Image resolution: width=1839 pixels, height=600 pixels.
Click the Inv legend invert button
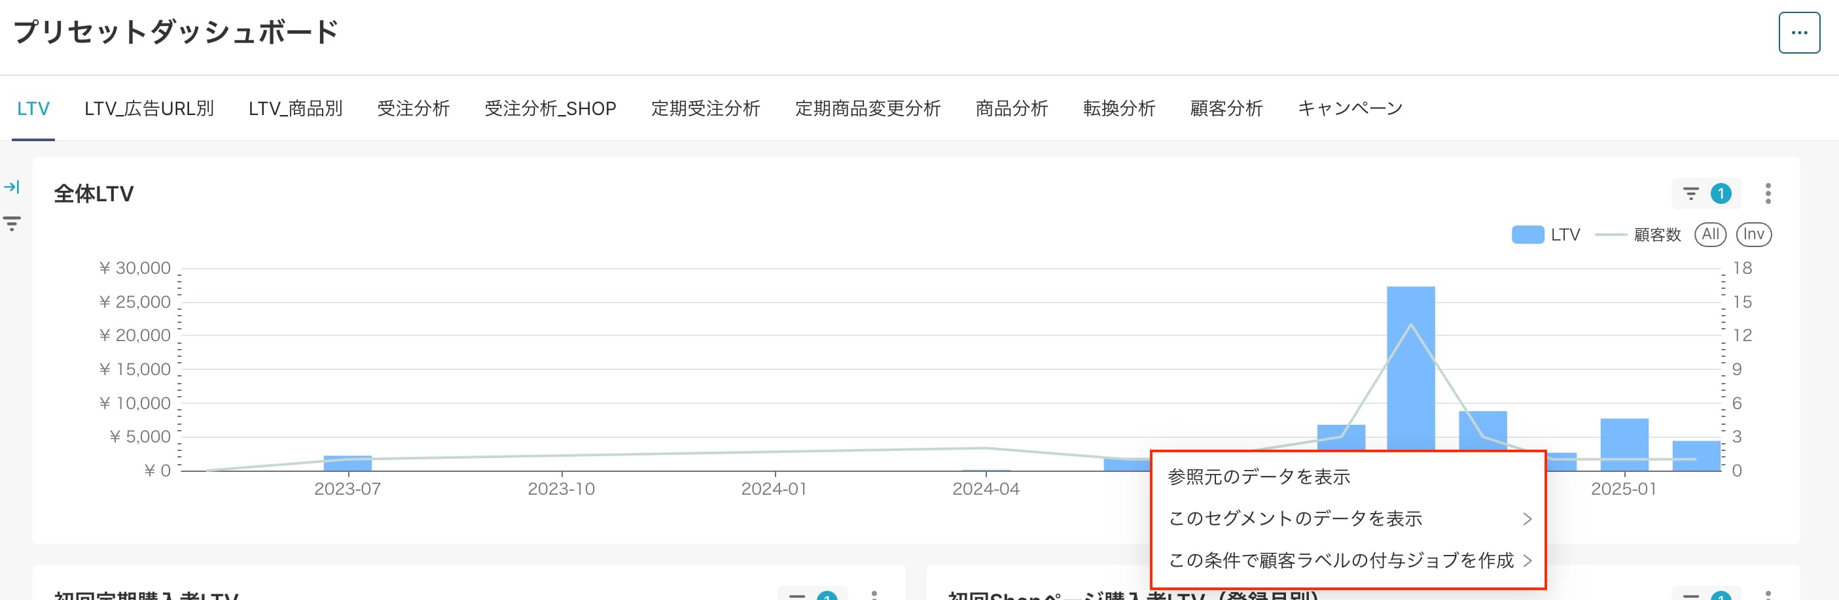point(1753,235)
